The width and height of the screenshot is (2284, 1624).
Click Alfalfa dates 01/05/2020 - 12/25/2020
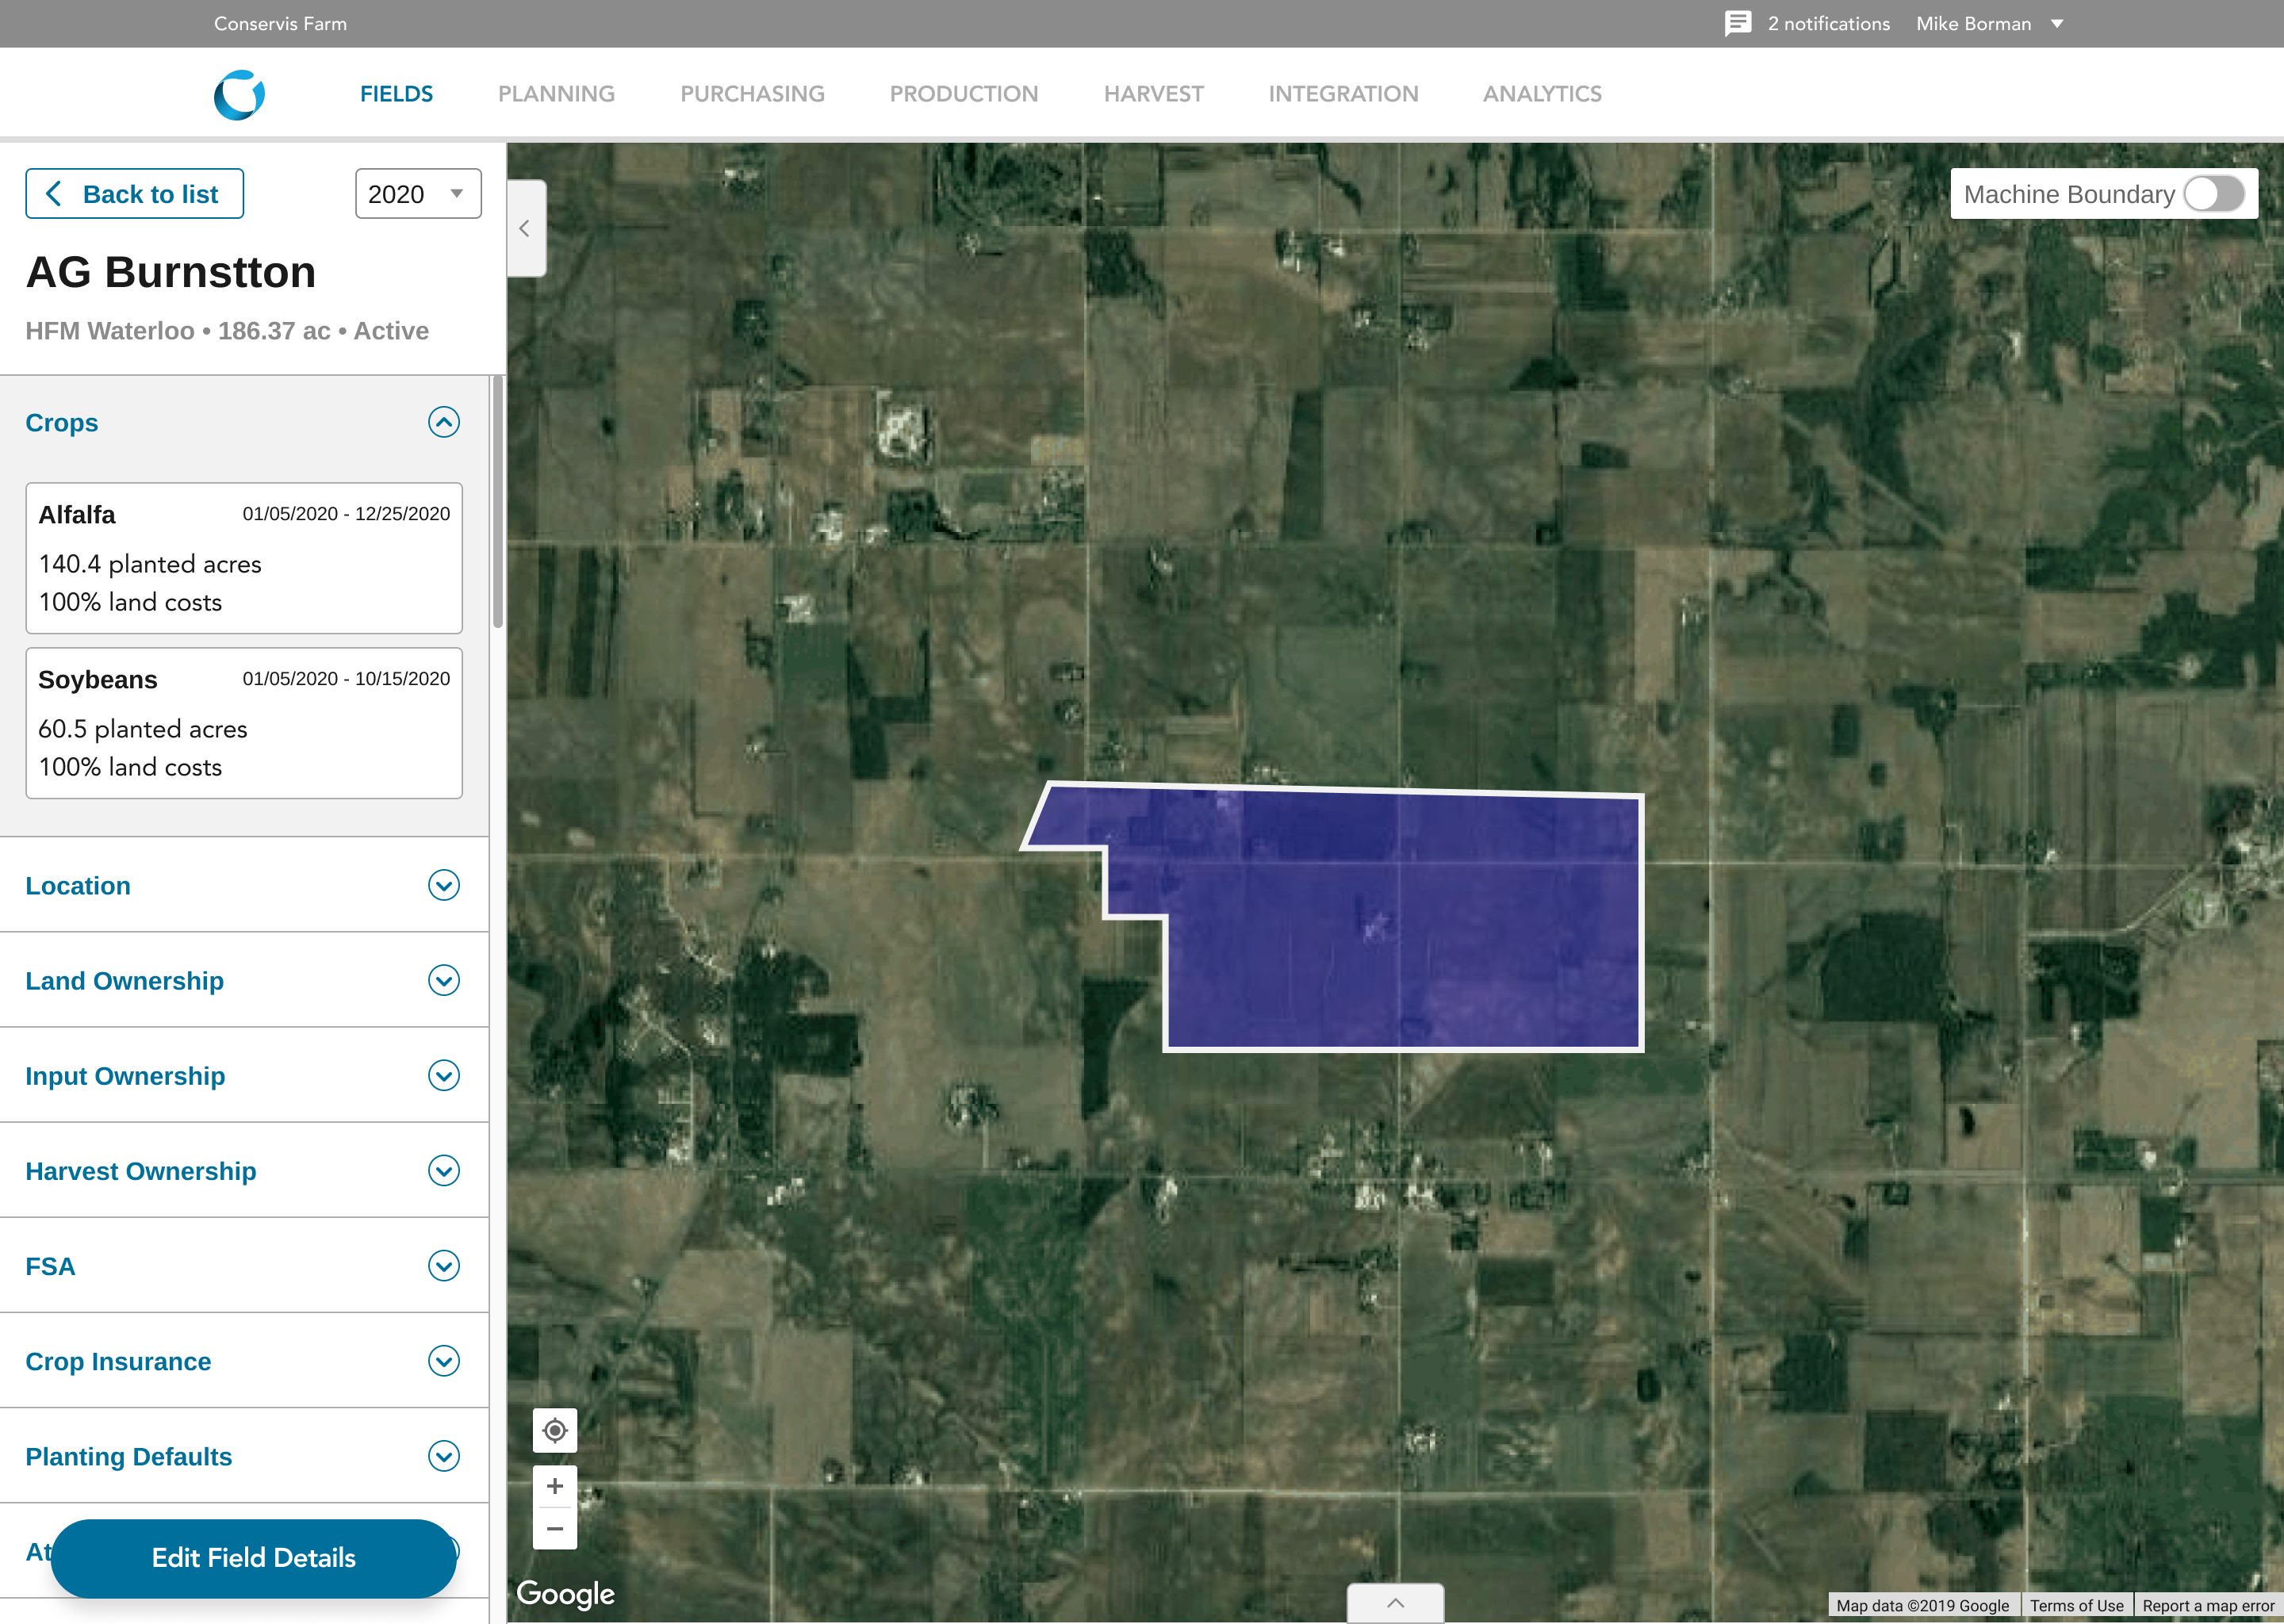(346, 514)
